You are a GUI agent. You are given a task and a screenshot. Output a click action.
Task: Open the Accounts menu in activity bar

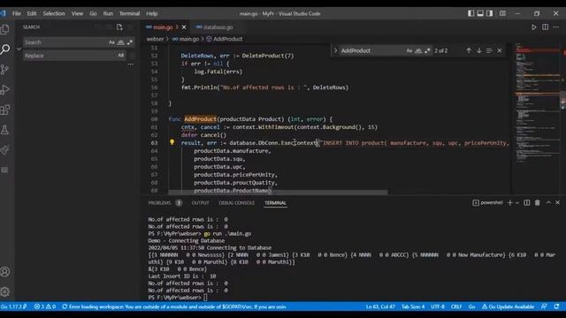pyautogui.click(x=5, y=271)
